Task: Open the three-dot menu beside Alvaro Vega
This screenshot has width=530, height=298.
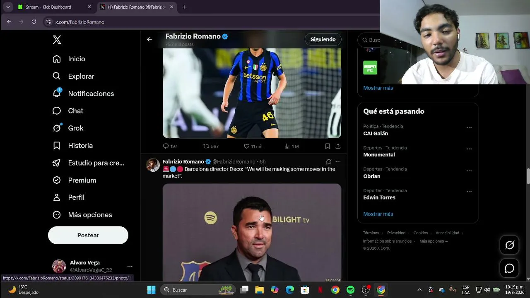Action: pos(130,266)
